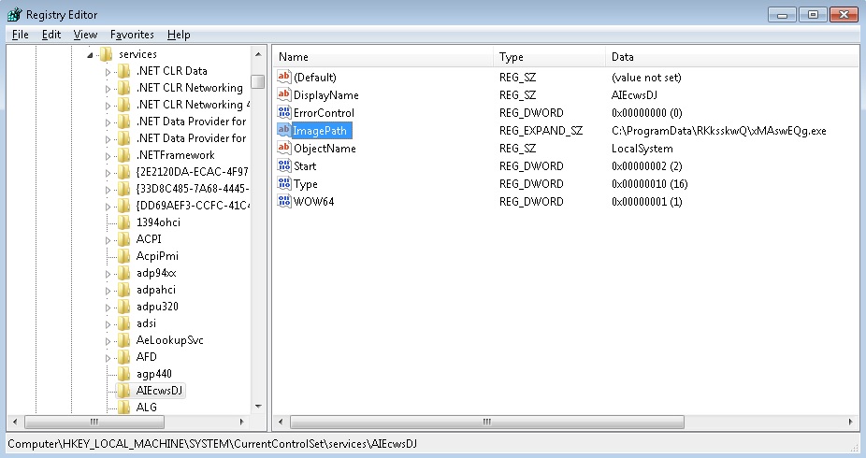Select the ObjectName value name

pyautogui.click(x=325, y=149)
